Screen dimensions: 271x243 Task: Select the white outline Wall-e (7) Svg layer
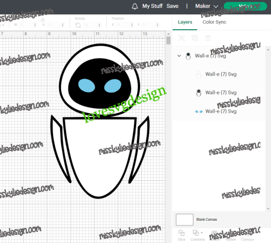(219, 74)
